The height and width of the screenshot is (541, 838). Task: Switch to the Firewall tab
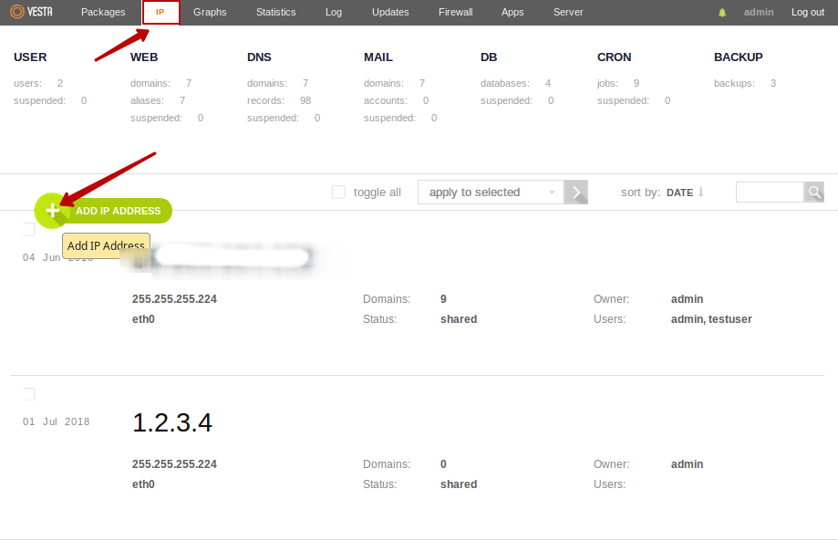coord(456,13)
